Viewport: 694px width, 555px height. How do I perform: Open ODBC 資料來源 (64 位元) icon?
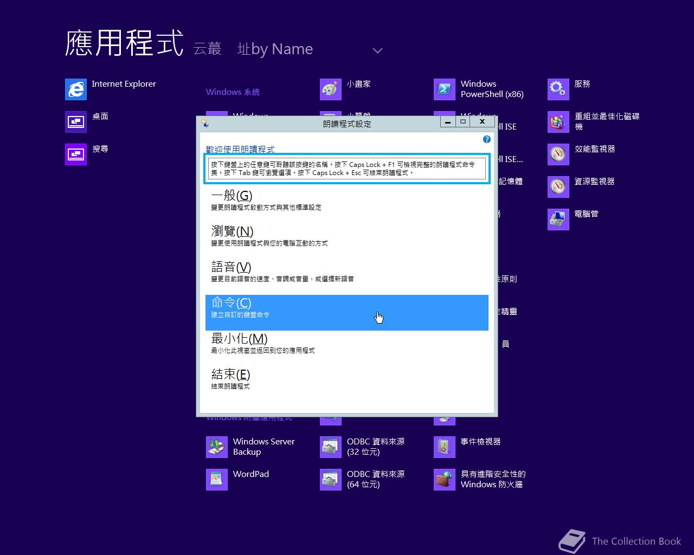tap(331, 480)
